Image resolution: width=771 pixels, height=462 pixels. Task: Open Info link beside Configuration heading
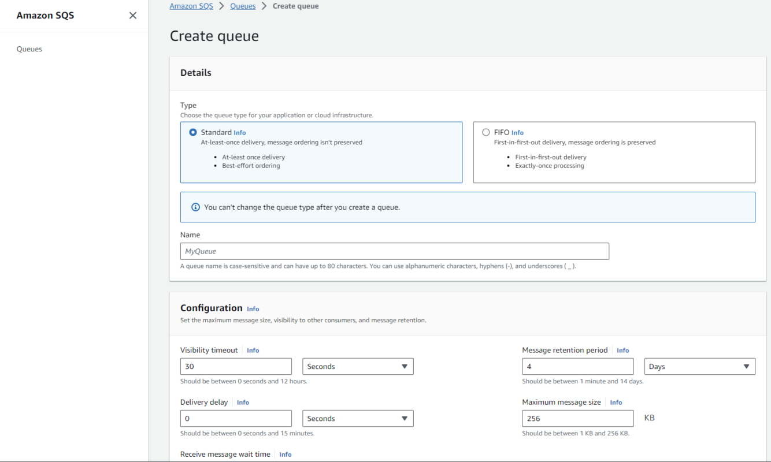(253, 309)
